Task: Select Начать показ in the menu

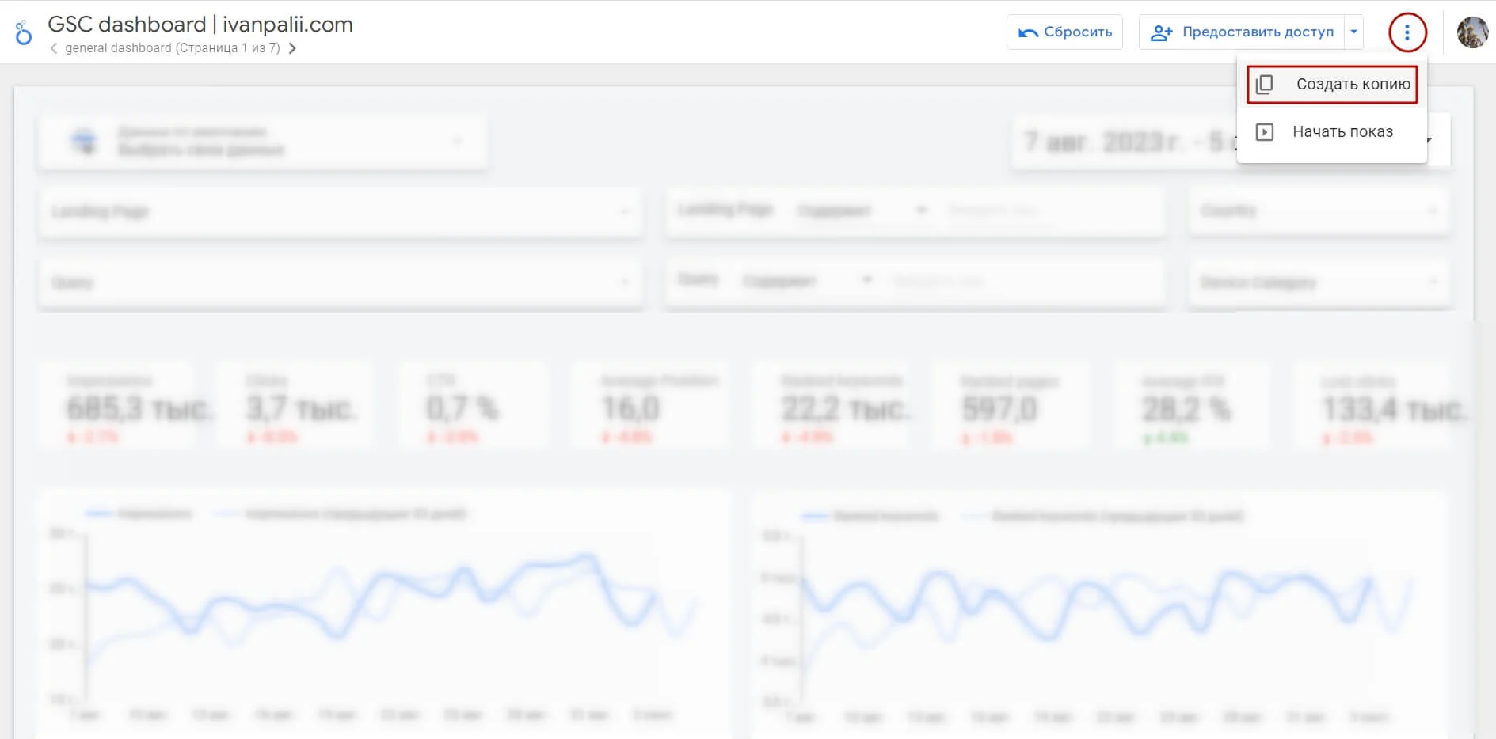Action: (1342, 132)
